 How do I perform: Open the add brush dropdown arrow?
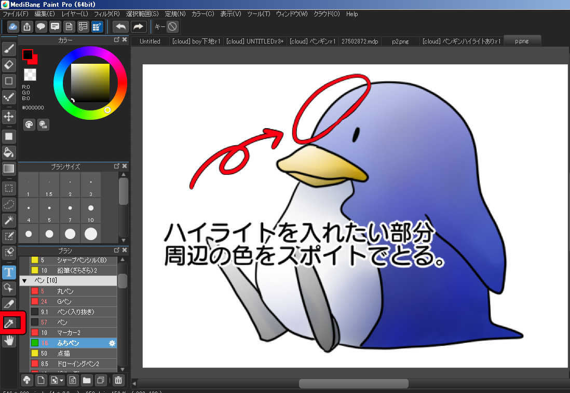point(62,381)
